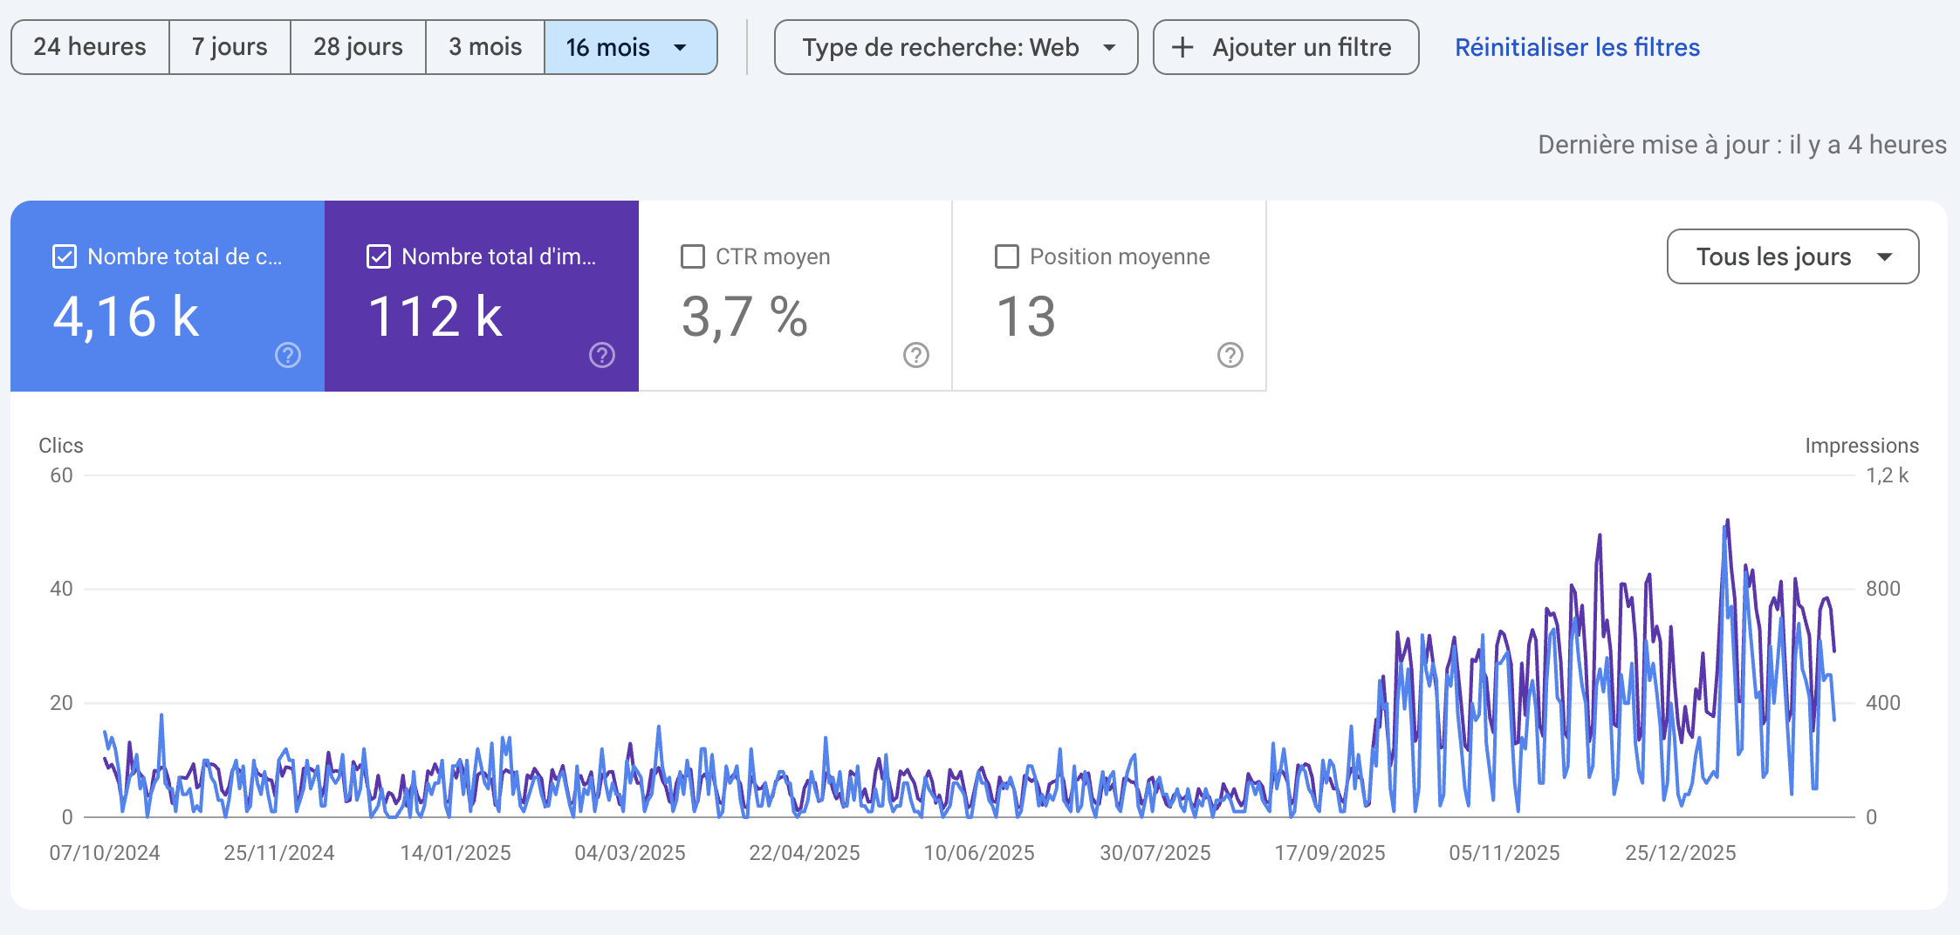Click the 60 clicks axis value

(x=61, y=475)
